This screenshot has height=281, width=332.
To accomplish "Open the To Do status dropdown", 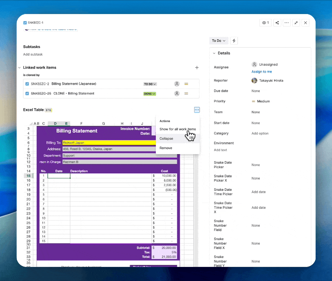I will click(218, 41).
